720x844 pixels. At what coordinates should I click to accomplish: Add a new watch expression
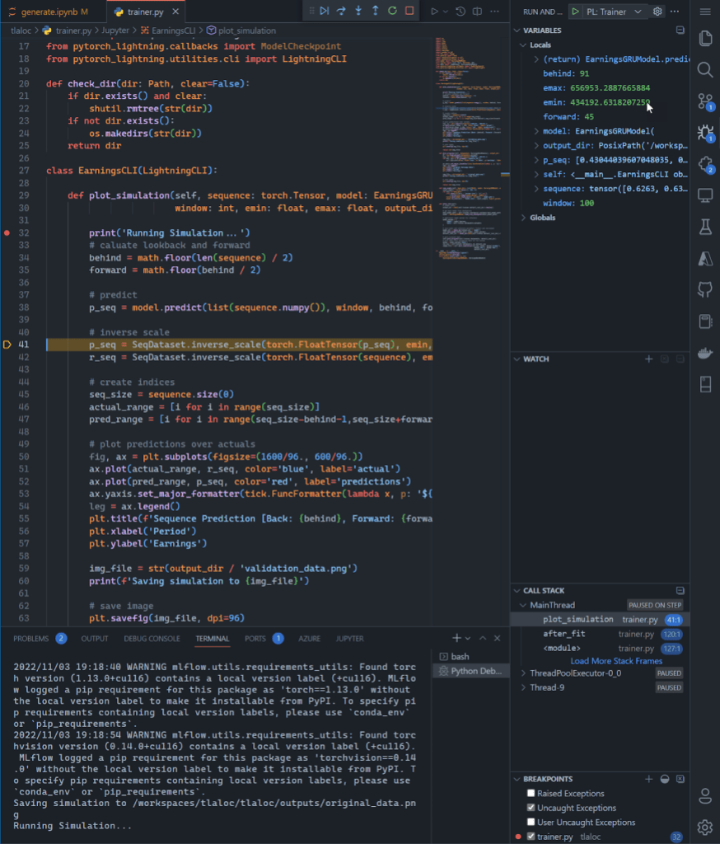click(x=649, y=359)
